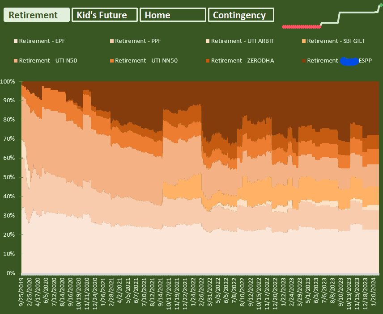Select the Retirement - EPF legend marker
This screenshot has height=314, width=383.
pyautogui.click(x=15, y=41)
